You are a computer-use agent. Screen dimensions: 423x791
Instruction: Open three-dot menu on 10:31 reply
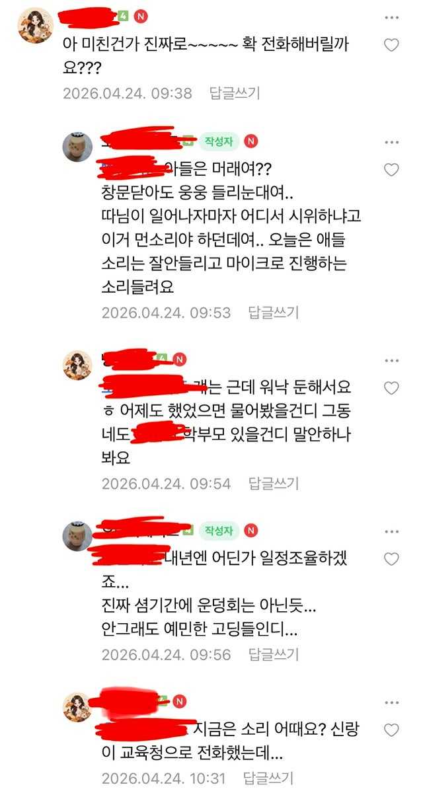[x=391, y=702]
